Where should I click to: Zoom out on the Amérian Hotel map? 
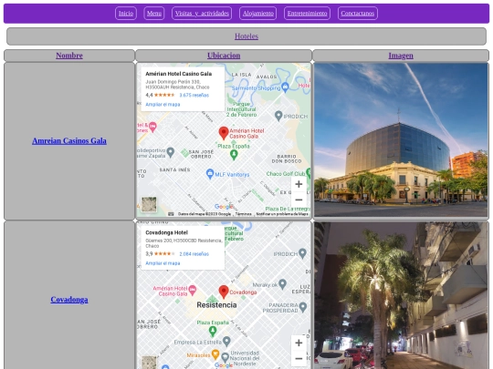click(x=299, y=200)
